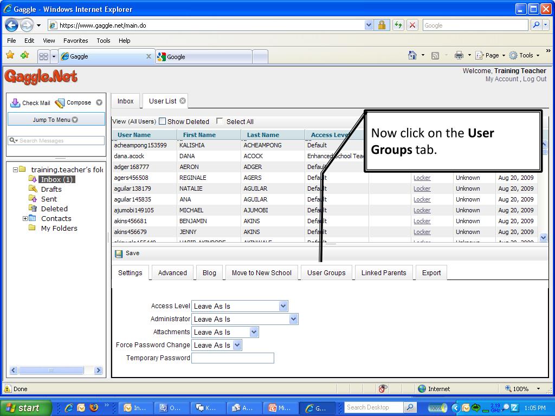Switch to the Inbox tab
Screen dimensions: 555x416
125,101
